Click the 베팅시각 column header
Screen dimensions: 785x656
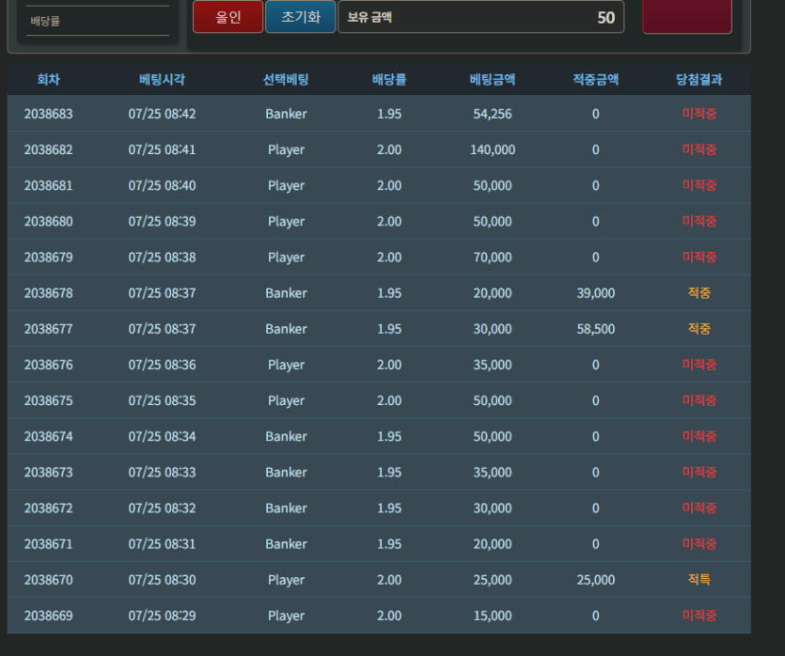(x=163, y=79)
